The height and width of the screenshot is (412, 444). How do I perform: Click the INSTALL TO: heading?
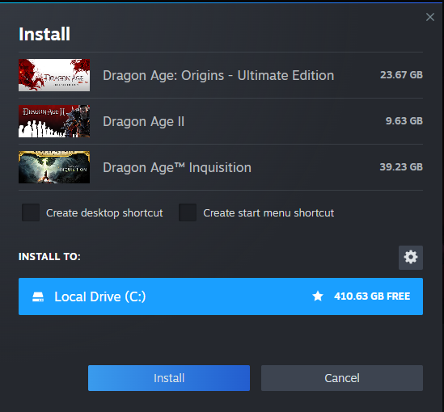(49, 257)
